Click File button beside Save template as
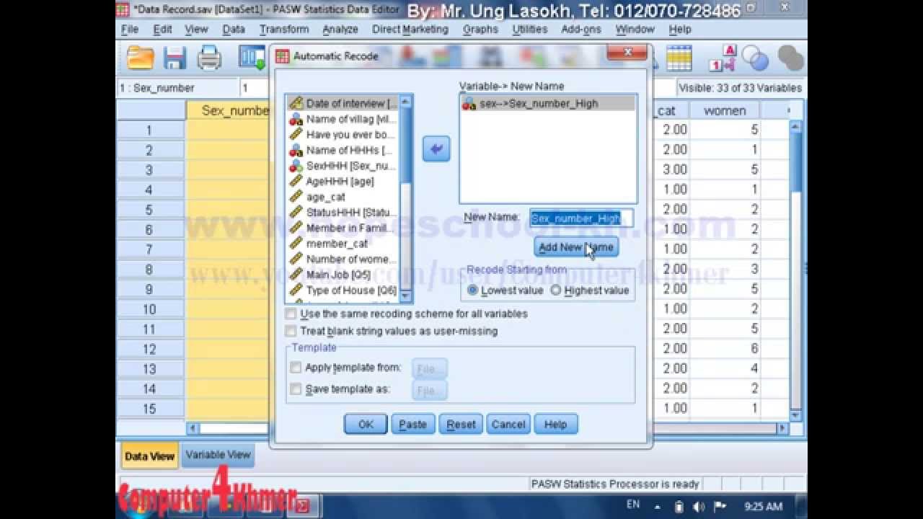The image size is (923, 519). coord(429,391)
